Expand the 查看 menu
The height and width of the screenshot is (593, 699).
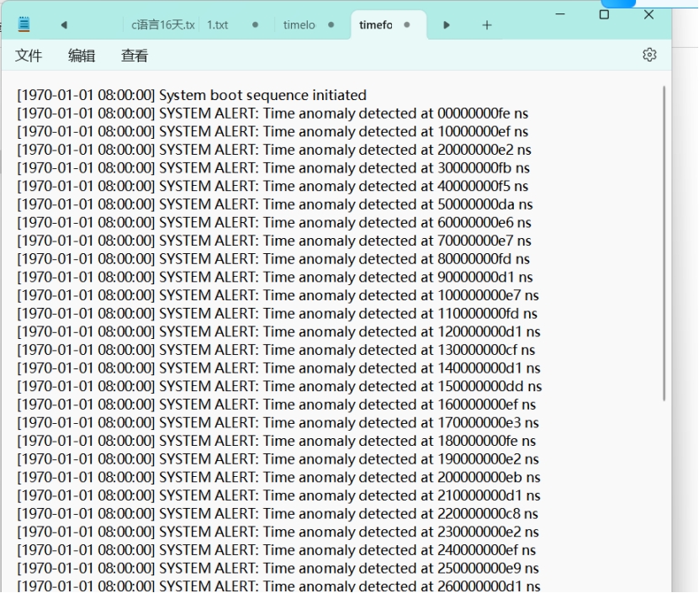135,56
